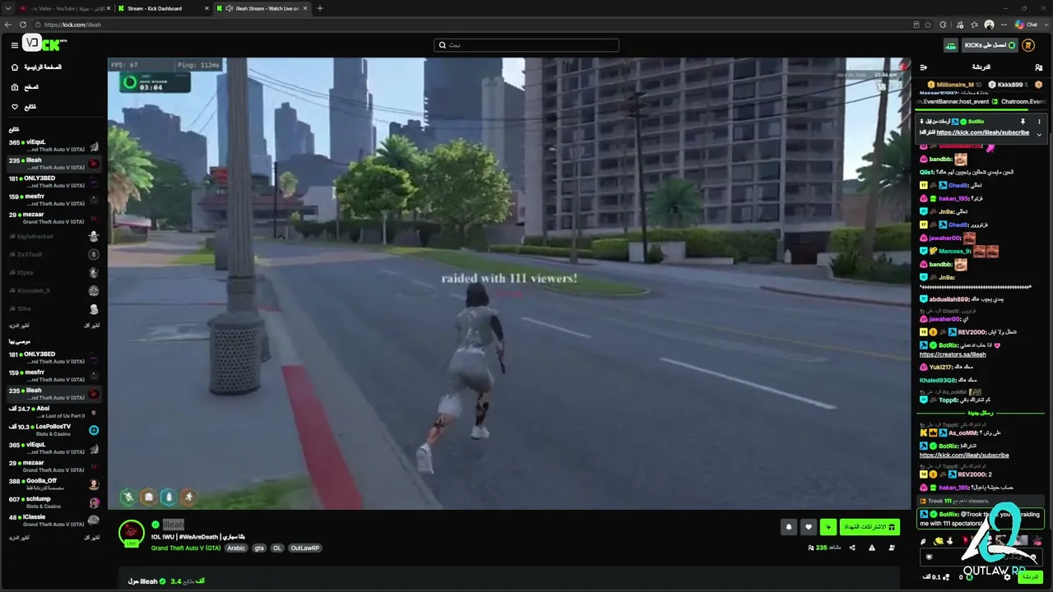Viewport: 1053px width, 592px height.
Task: Report the stream with warning icon
Action: [x=872, y=548]
